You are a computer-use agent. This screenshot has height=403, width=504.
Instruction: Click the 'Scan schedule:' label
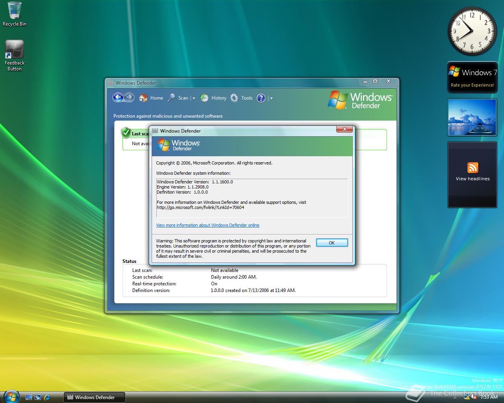pos(148,277)
